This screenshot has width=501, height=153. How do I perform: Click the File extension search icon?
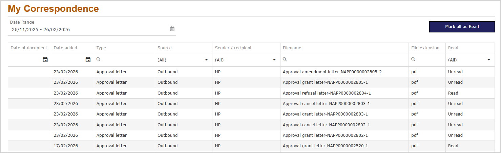tap(413, 59)
